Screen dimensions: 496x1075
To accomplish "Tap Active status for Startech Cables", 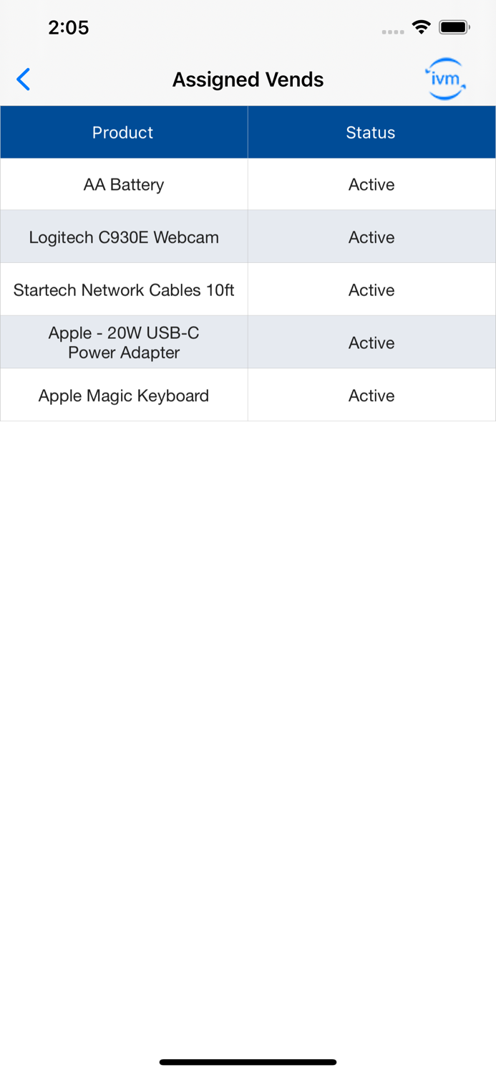I will pos(371,290).
